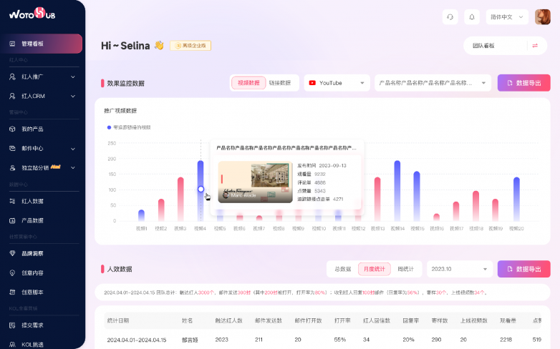Click the notification bell icon
This screenshot has height=349, width=560.
click(x=471, y=16)
